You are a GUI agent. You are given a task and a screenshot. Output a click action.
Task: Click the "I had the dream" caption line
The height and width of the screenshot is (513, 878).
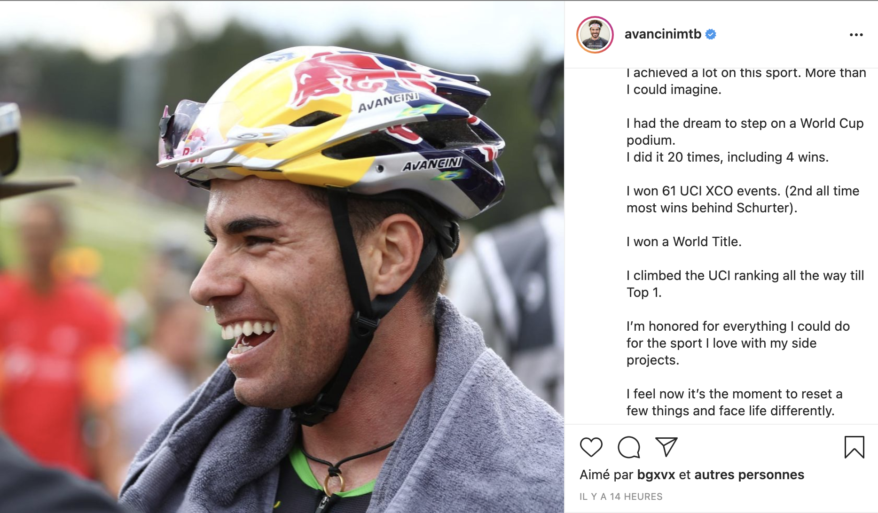[745, 123]
